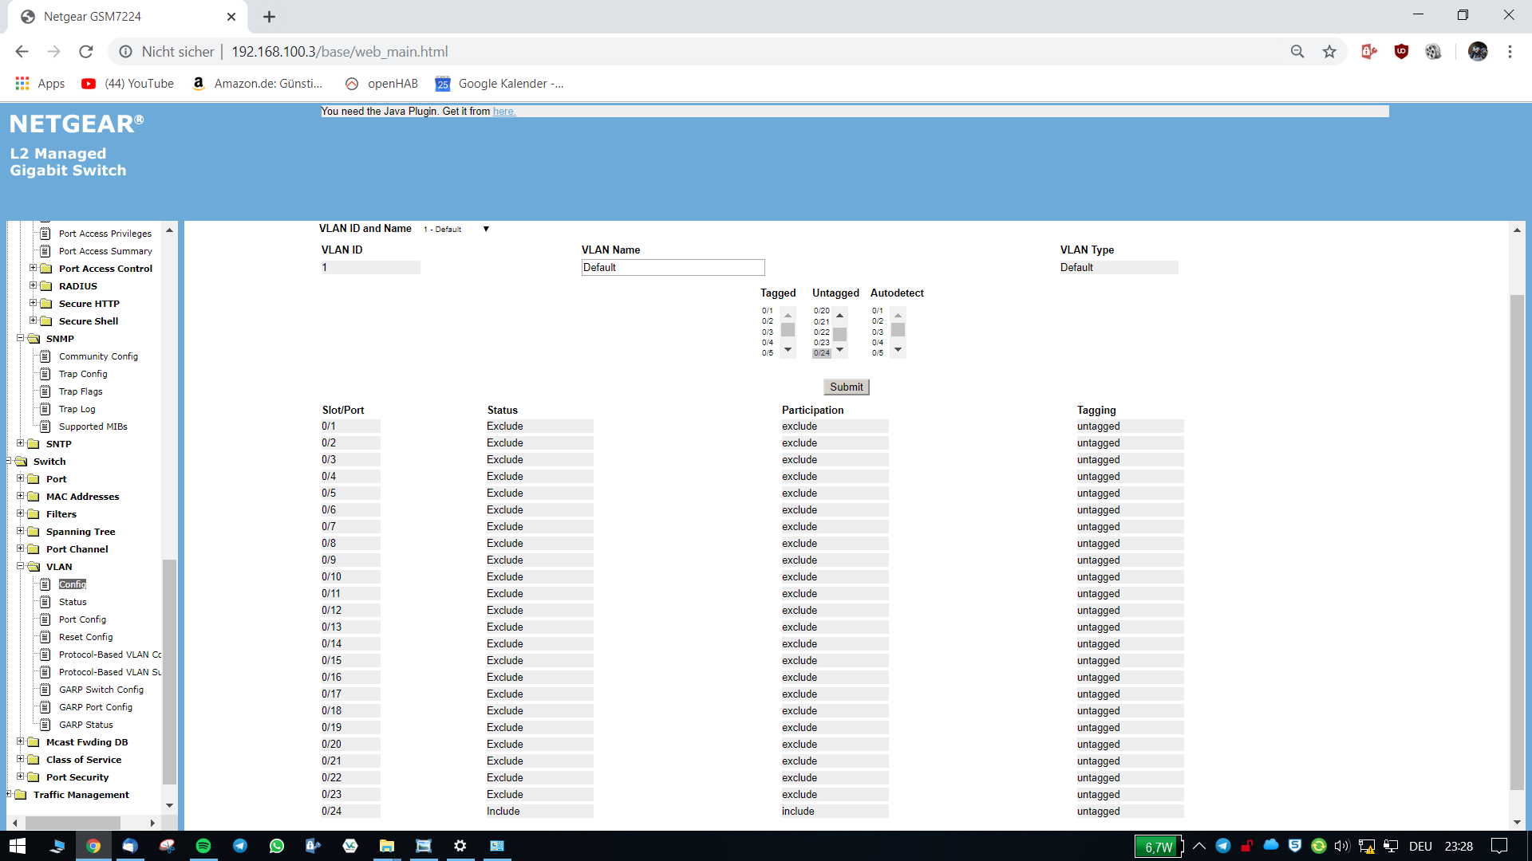Image resolution: width=1532 pixels, height=861 pixels.
Task: Open Spotify from the taskbar
Action: 203,846
